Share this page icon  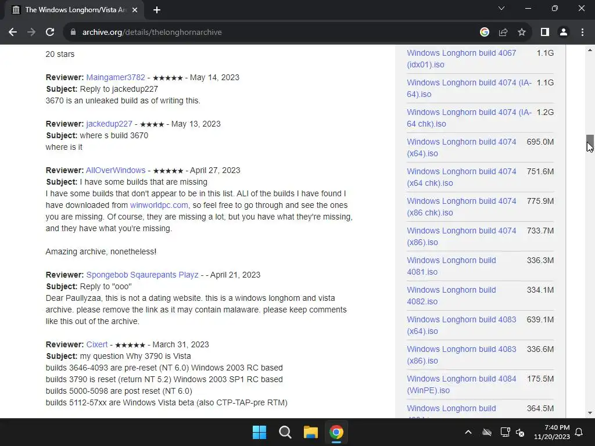(x=503, y=33)
